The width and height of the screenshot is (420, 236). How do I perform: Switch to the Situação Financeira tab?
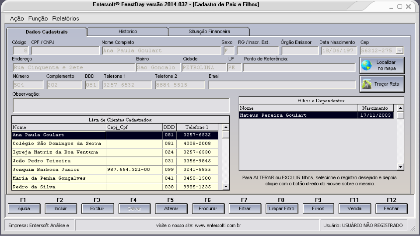[x=209, y=31]
